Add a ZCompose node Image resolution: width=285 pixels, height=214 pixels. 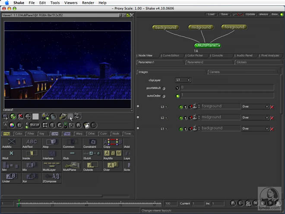click(52, 178)
